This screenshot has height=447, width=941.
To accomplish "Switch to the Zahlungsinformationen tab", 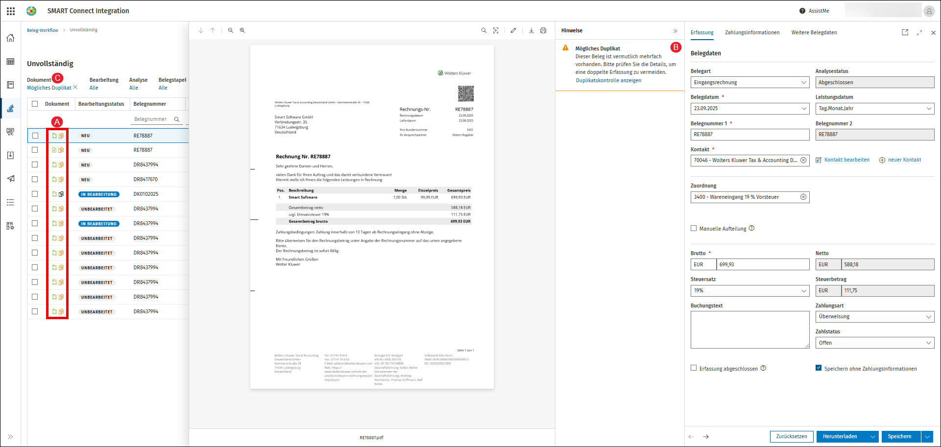I will (x=752, y=32).
